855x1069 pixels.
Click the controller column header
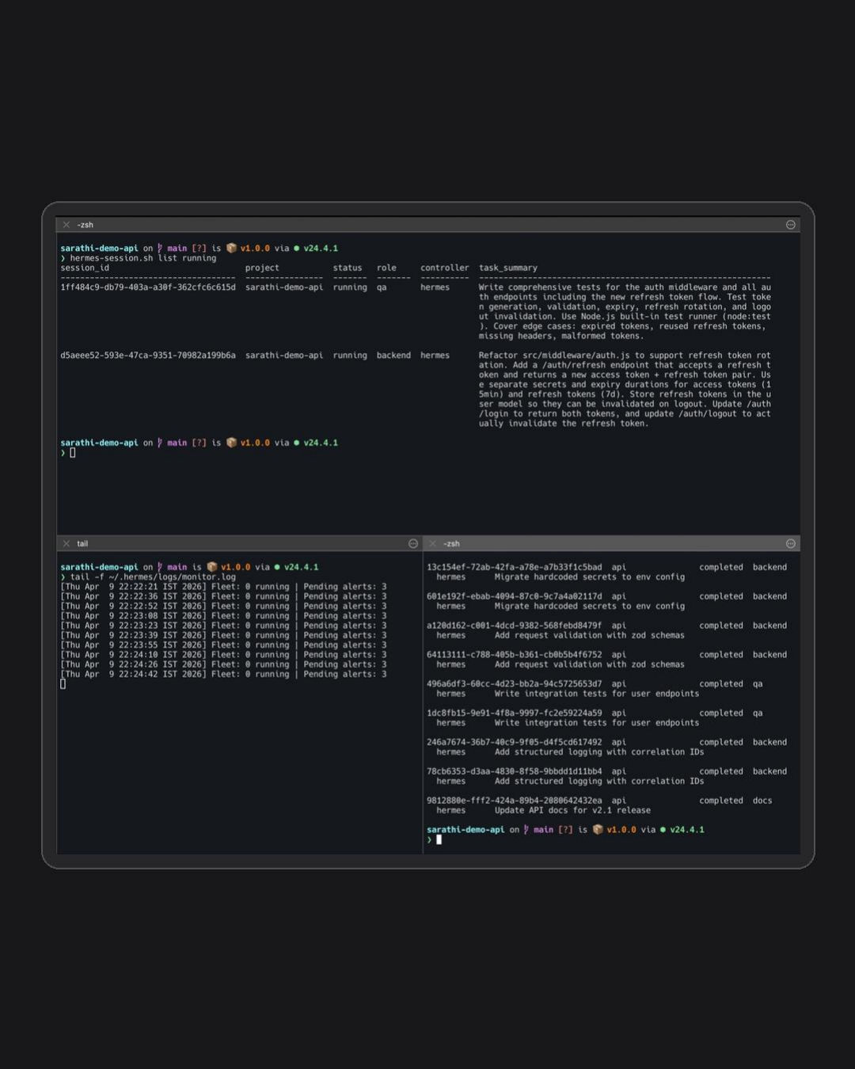[x=444, y=268]
